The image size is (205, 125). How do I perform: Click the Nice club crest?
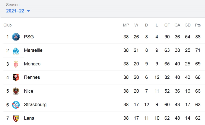(16, 91)
